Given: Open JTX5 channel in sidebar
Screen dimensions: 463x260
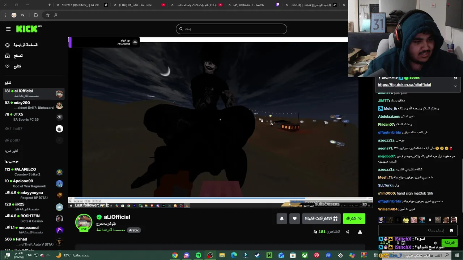Looking at the screenshot, I should [34, 117].
